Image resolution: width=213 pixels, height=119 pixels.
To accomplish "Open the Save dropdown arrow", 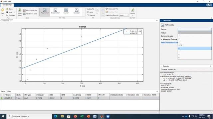I will click(x=15, y=12).
